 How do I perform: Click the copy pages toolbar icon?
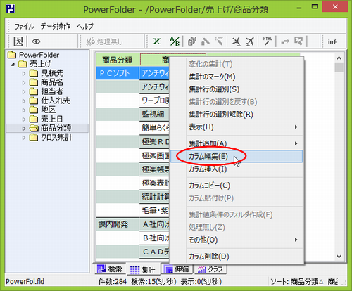click(x=192, y=41)
